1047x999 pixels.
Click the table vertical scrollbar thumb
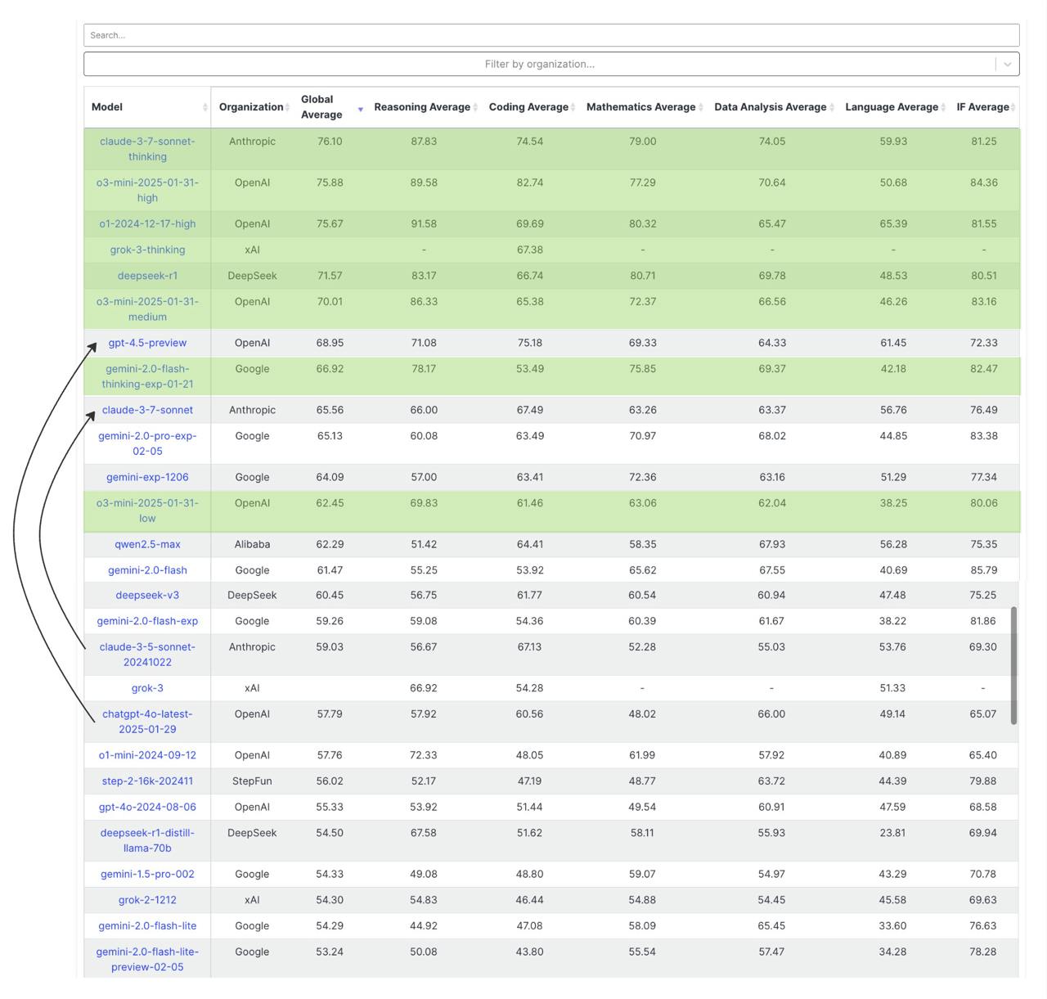pos(1014,665)
